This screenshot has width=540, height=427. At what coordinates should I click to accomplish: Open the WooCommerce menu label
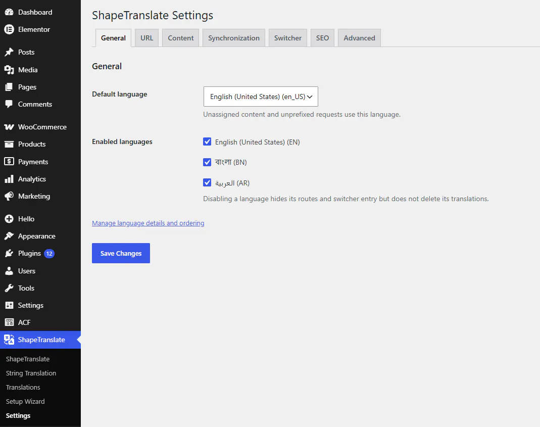pyautogui.click(x=42, y=127)
